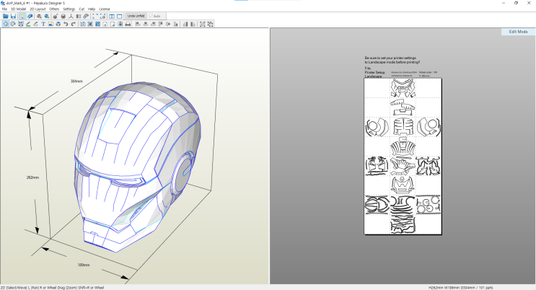The image size is (536, 290).
Task: Open the File menu
Action: pos(4,9)
